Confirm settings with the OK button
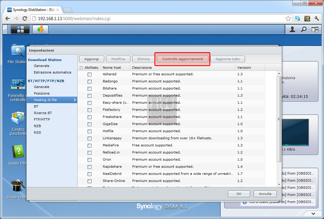 [239, 194]
